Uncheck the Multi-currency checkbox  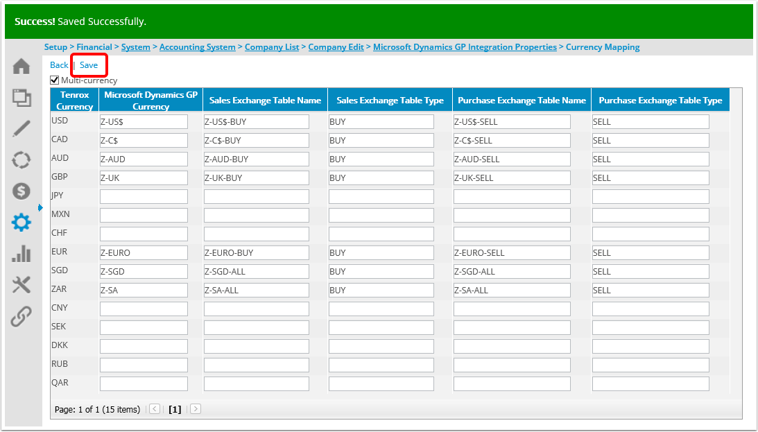(55, 80)
